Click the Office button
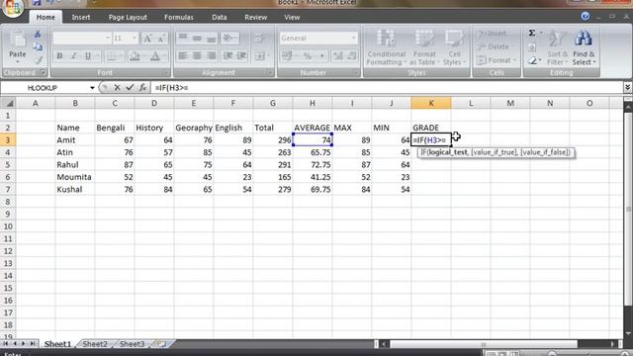633x356 pixels. pyautogui.click(x=13, y=8)
